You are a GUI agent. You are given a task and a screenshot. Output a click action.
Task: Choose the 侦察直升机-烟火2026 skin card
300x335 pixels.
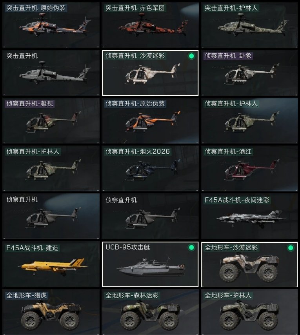(150, 169)
